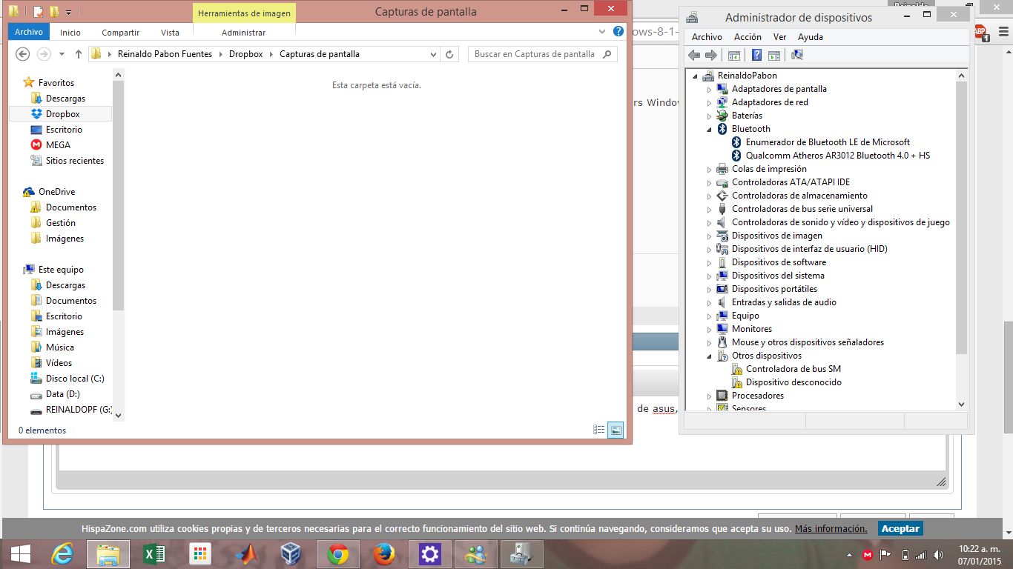Viewport: 1013px width, 569px height.
Task: Switch to large thumbnails view layout
Action: 616,430
